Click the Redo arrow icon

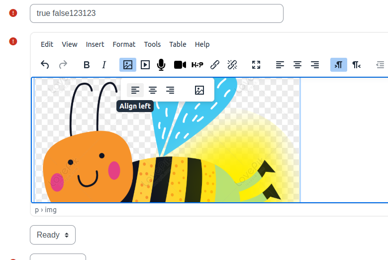[x=63, y=65]
